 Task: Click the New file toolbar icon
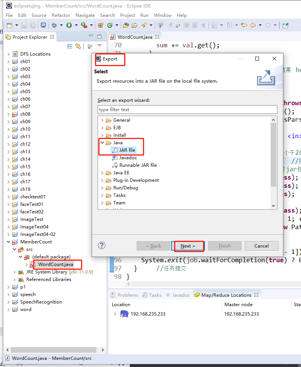pyautogui.click(x=10, y=25)
